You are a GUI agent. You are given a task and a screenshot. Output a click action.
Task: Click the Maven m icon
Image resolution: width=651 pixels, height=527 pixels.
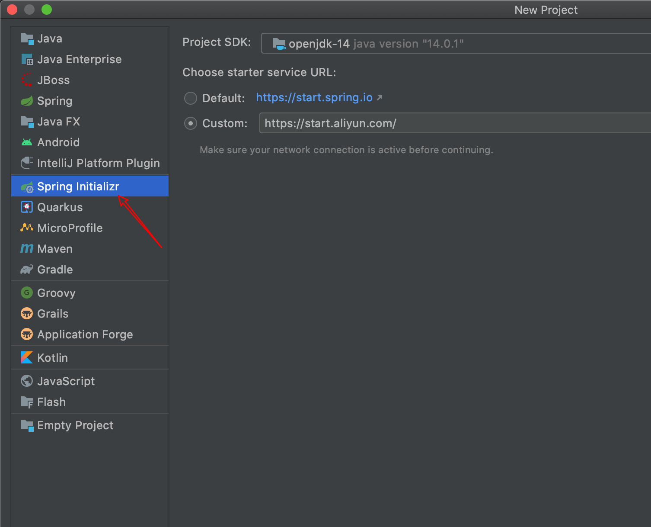pyautogui.click(x=27, y=248)
